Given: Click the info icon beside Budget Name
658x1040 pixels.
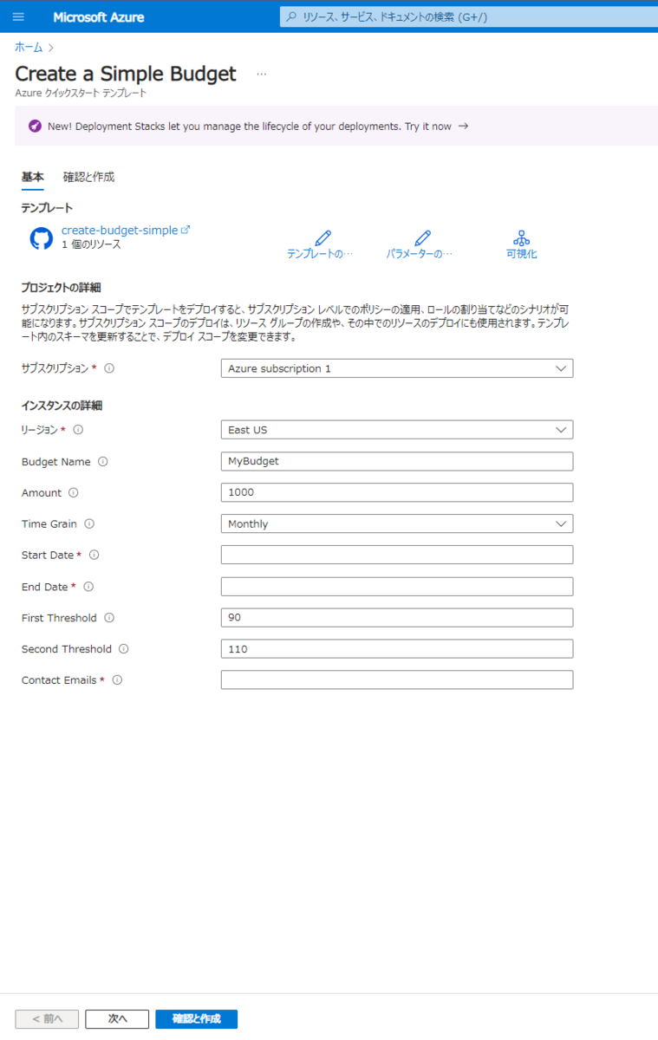Looking at the screenshot, I should point(103,462).
